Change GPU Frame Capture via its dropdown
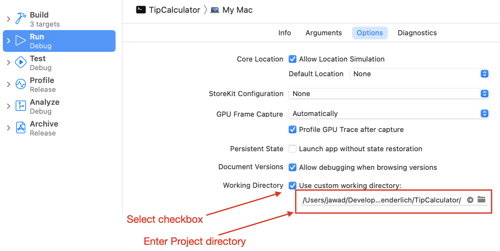This screenshot has width=500, height=251. coord(484,114)
